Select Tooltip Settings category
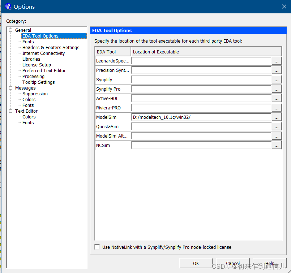This screenshot has height=273, width=291. coord(38,82)
